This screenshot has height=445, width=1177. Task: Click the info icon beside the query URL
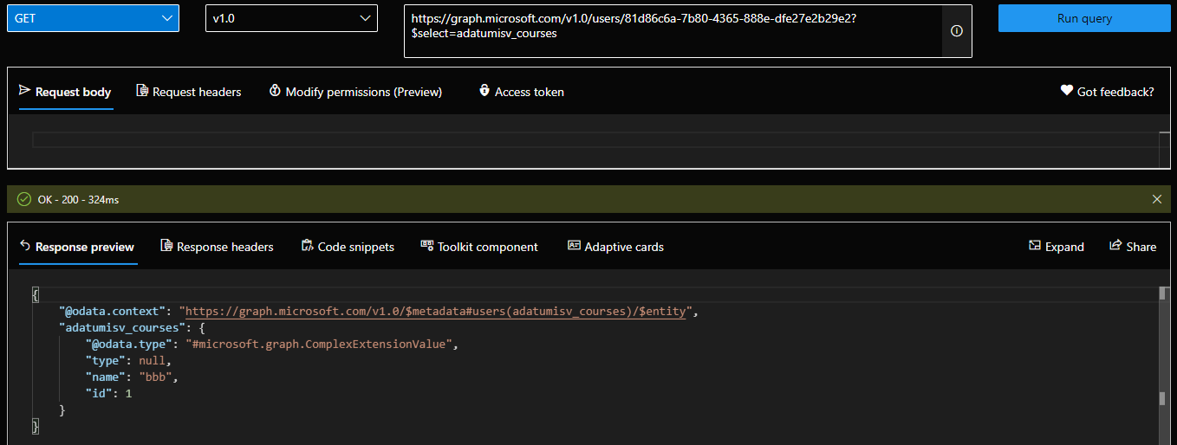click(x=957, y=31)
